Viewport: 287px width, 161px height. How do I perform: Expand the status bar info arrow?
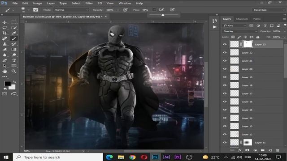pyautogui.click(x=83, y=151)
